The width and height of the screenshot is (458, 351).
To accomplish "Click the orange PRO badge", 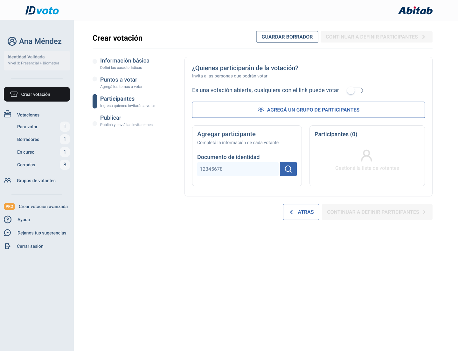I will (x=10, y=207).
